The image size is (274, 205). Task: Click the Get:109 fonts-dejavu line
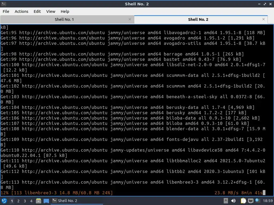click(x=131, y=142)
